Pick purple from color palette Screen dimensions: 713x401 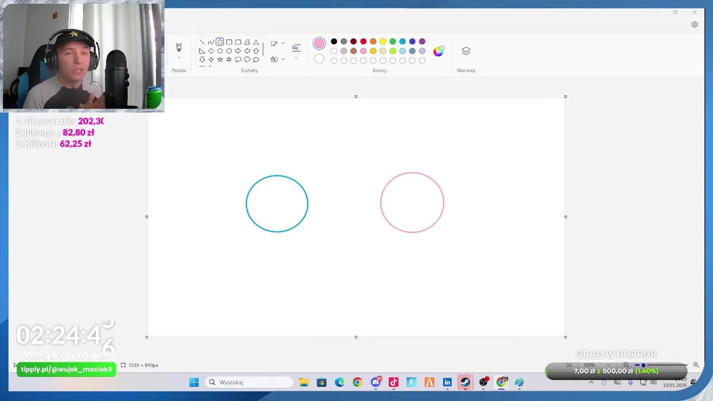(x=422, y=41)
